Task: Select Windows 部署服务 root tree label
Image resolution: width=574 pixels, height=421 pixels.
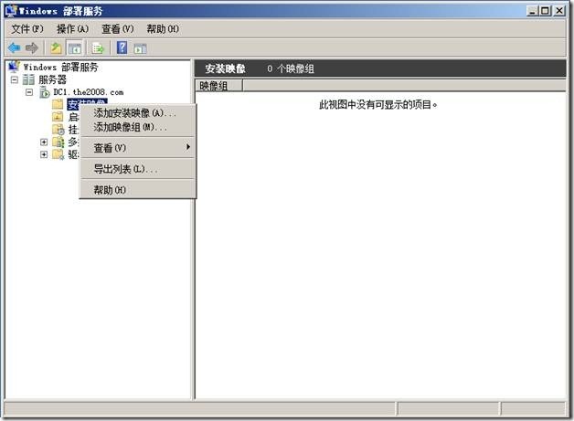Action: pos(60,67)
